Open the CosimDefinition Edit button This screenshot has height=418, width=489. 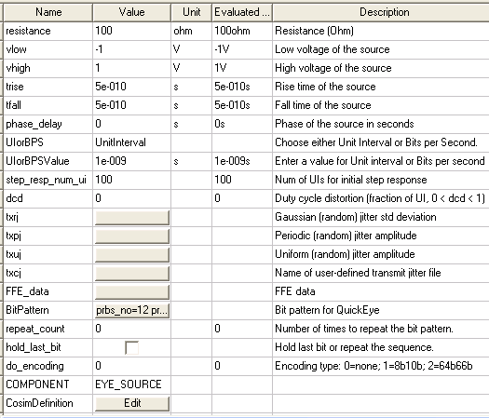click(x=132, y=403)
